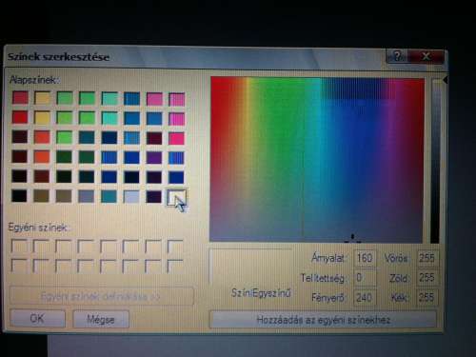Pick the olive-brown swatch in bottom row
This screenshot has height=357, width=476.
[42, 196]
